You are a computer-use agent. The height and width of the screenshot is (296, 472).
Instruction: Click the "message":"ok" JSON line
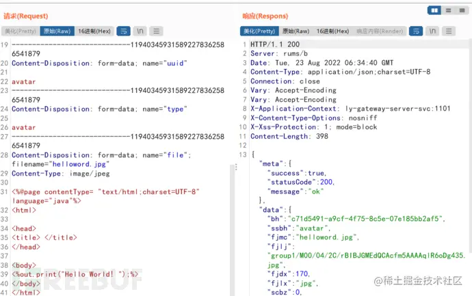point(296,191)
